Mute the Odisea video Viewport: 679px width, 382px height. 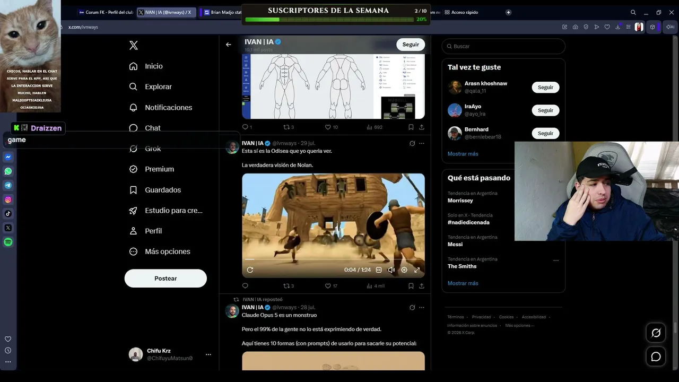391,270
